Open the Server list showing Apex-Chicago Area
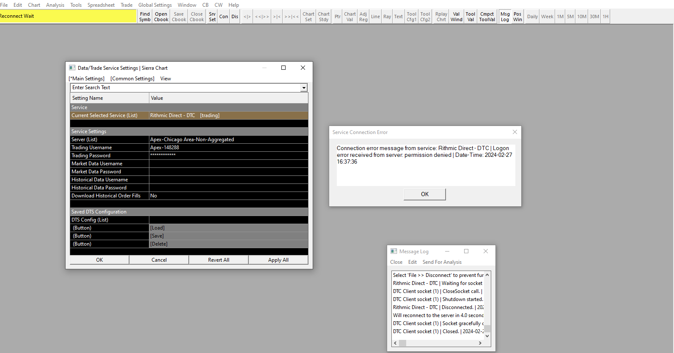 click(228, 140)
